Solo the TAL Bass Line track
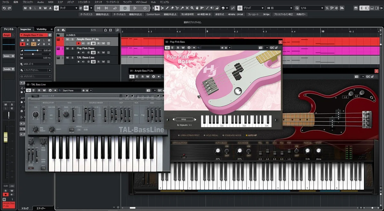Image resolution: width=384 pixels, height=211 pixels. tap(72, 58)
